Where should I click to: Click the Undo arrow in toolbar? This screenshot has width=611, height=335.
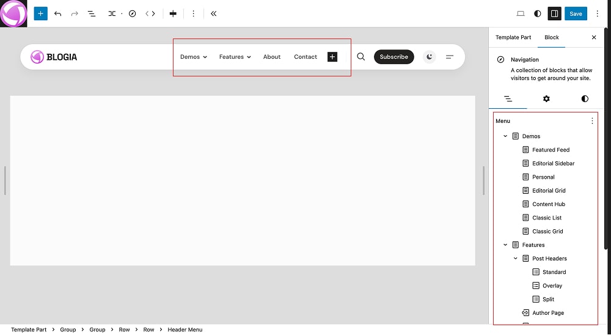coord(58,13)
